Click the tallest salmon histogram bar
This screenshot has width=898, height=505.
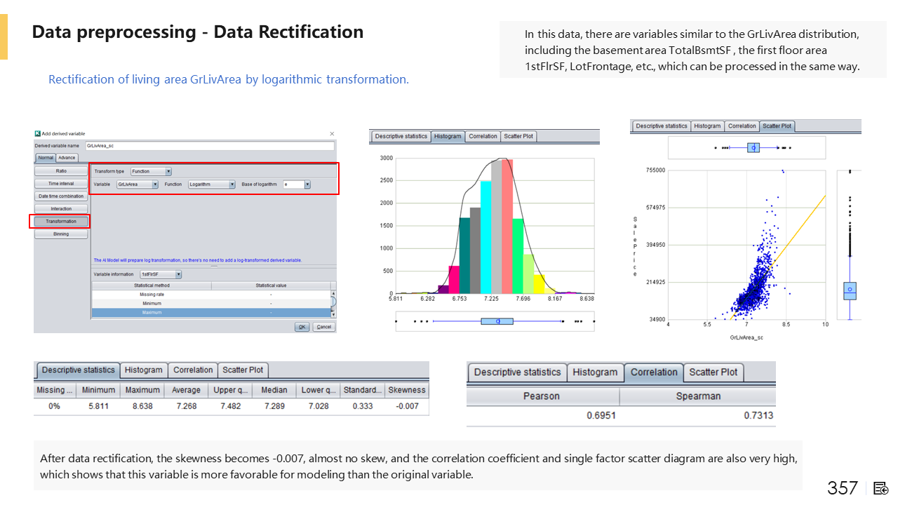point(507,224)
